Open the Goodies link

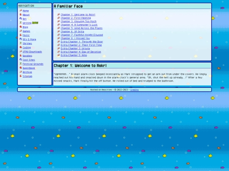tap(27, 56)
